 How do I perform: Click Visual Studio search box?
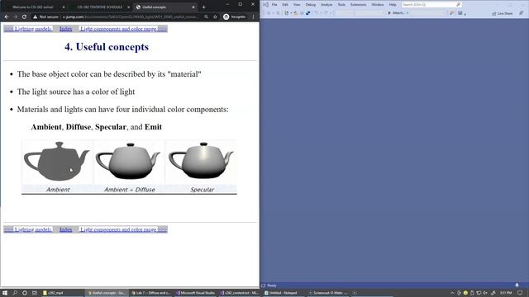pos(431,5)
